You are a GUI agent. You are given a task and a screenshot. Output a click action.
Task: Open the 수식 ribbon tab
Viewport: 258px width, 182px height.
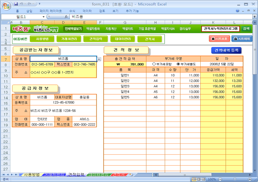72,11
